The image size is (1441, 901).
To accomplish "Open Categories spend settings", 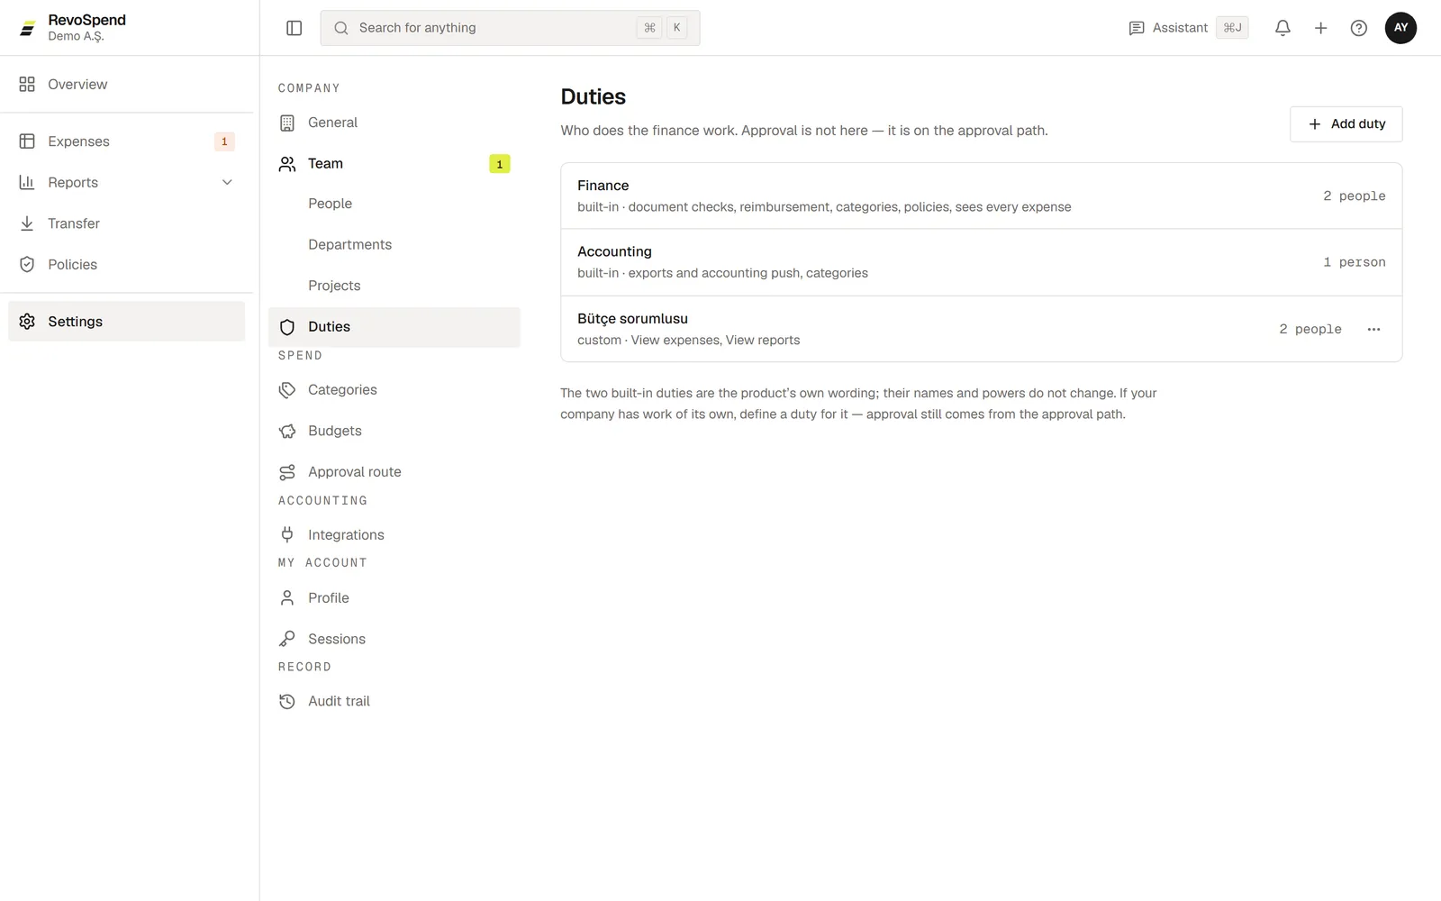I will (394, 390).
